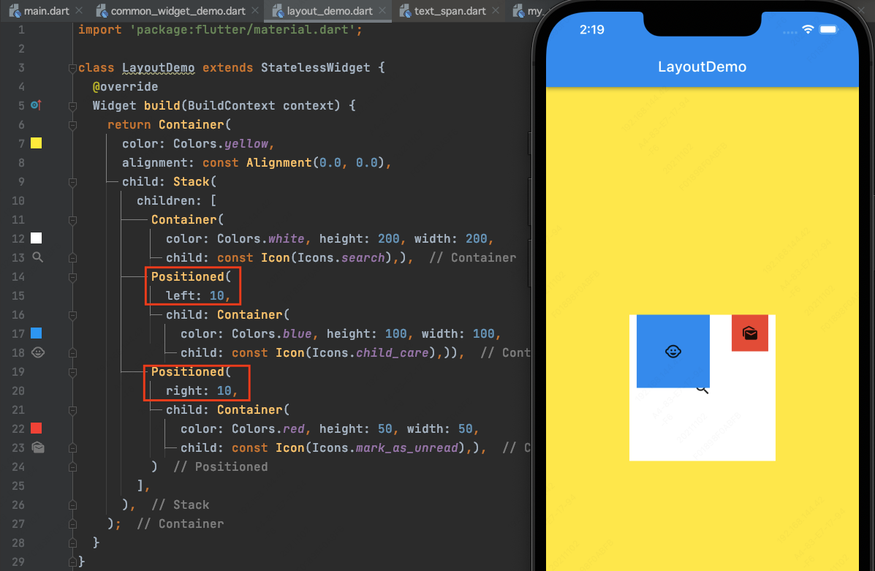875x571 pixels.
Task: Click the StatelessWidget keyword on line 3
Action: point(315,67)
